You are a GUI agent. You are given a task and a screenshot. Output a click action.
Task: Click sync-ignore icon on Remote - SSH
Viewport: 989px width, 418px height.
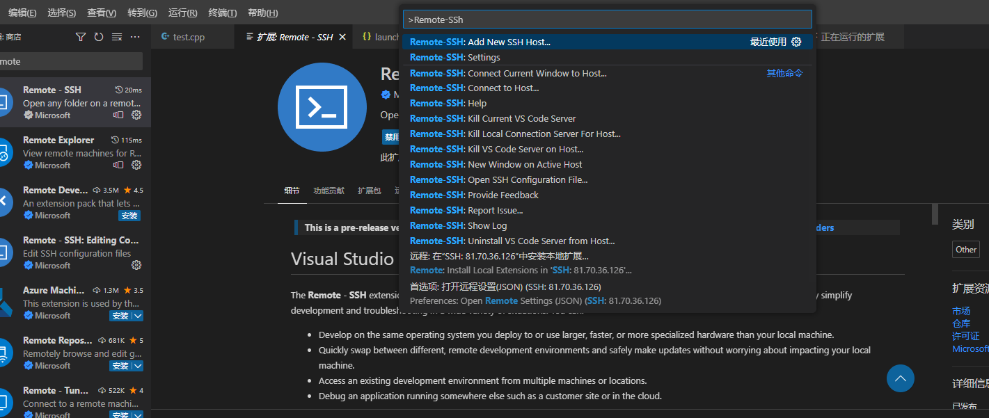pos(118,115)
